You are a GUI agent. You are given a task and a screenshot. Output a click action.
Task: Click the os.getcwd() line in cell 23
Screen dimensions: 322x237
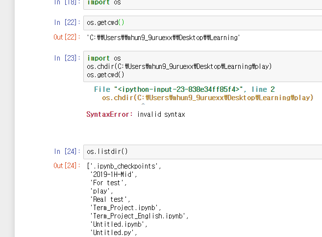pos(105,75)
